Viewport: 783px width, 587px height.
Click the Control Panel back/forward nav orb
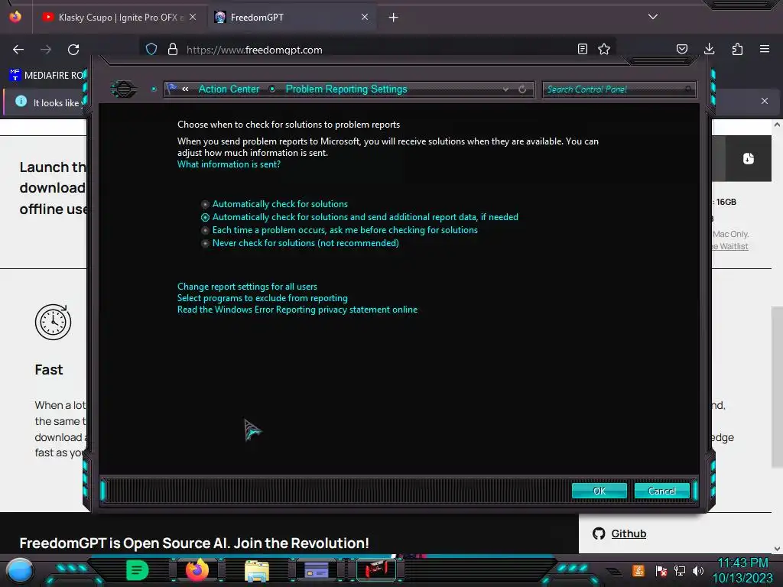click(x=123, y=89)
